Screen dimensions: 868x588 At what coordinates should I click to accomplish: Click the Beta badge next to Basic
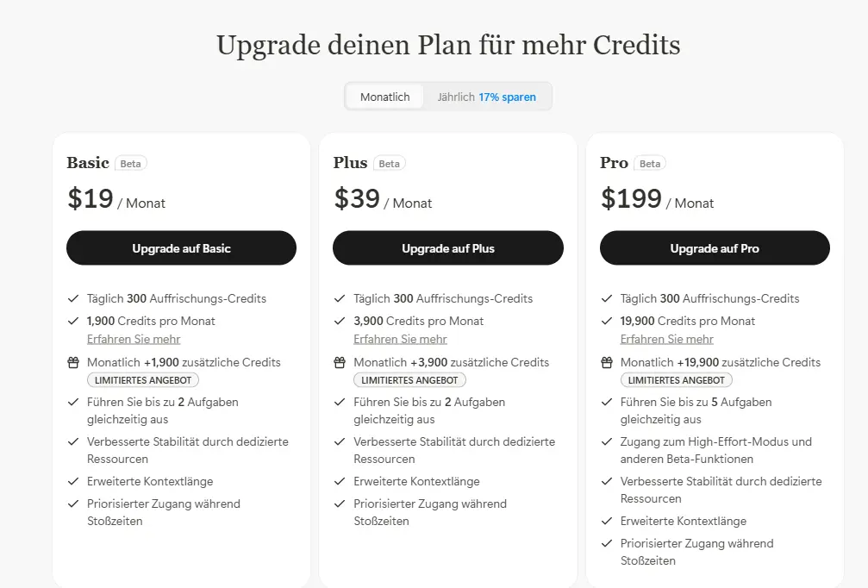coord(131,163)
